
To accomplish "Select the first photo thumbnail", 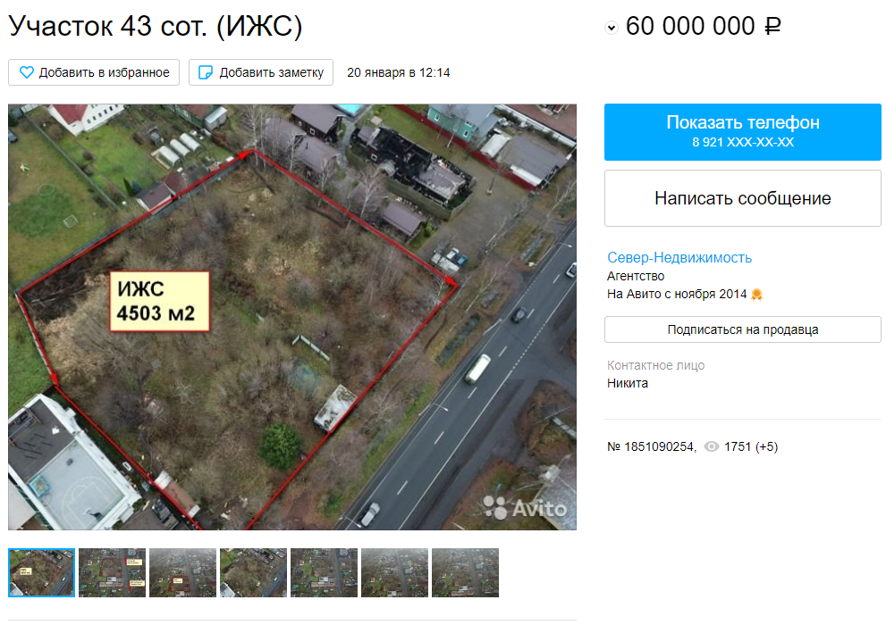I will pyautogui.click(x=41, y=572).
